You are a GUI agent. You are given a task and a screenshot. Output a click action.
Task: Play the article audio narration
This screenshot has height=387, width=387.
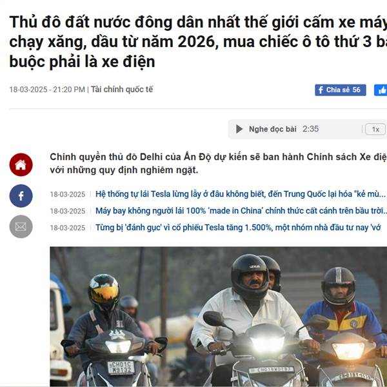[x=239, y=129]
